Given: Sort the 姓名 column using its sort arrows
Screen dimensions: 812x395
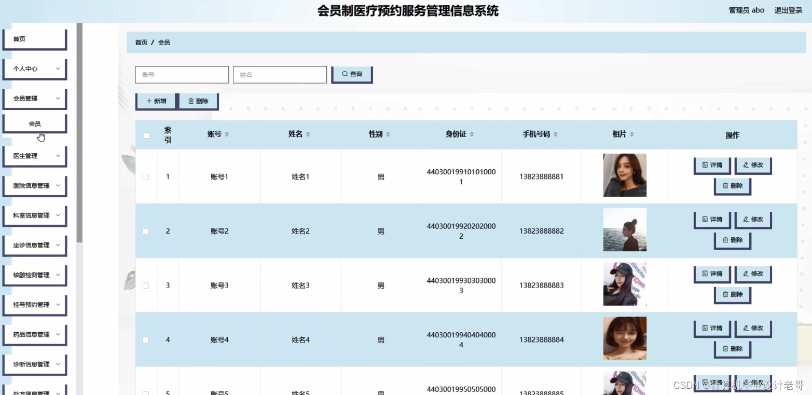Looking at the screenshot, I should pos(308,134).
